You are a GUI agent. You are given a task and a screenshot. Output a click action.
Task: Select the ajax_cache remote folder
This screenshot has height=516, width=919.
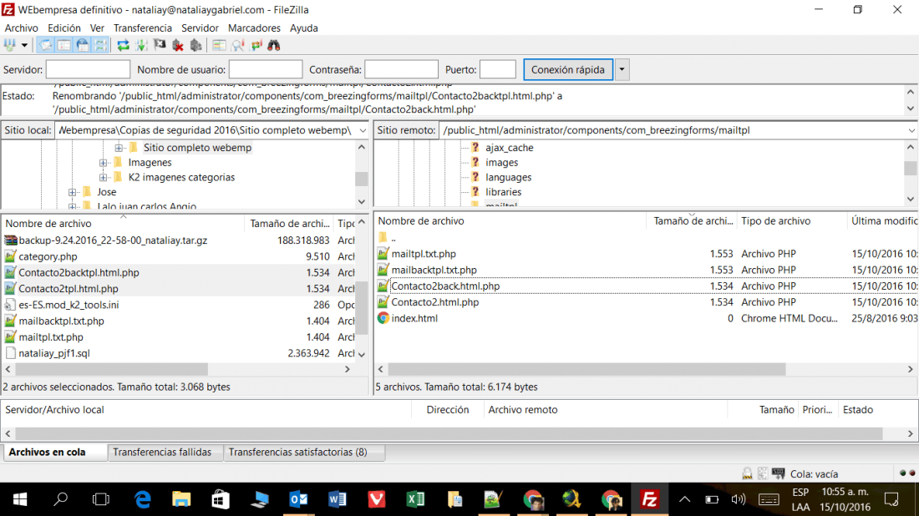point(509,148)
